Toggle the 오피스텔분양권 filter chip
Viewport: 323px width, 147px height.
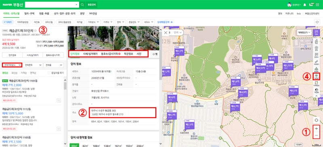tap(65, 22)
